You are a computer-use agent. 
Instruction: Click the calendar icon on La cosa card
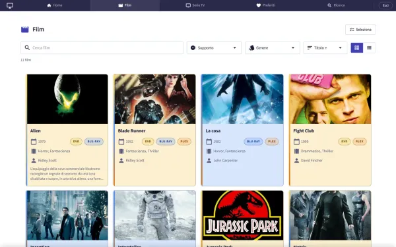click(209, 142)
